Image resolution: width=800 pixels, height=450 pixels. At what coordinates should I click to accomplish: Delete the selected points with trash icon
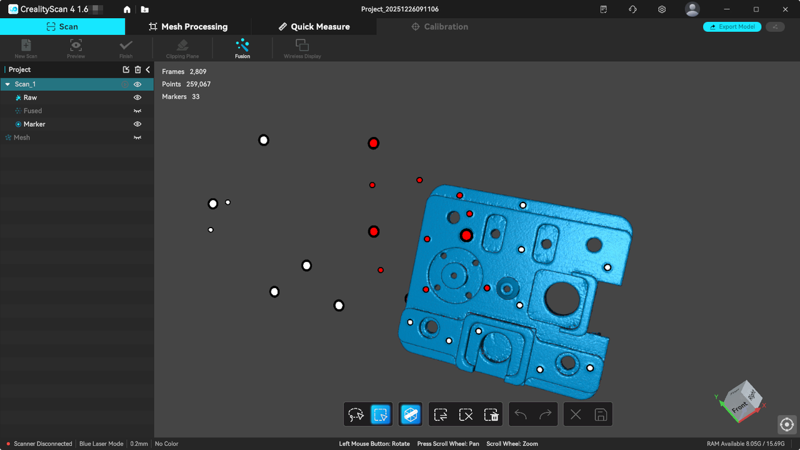tap(491, 414)
